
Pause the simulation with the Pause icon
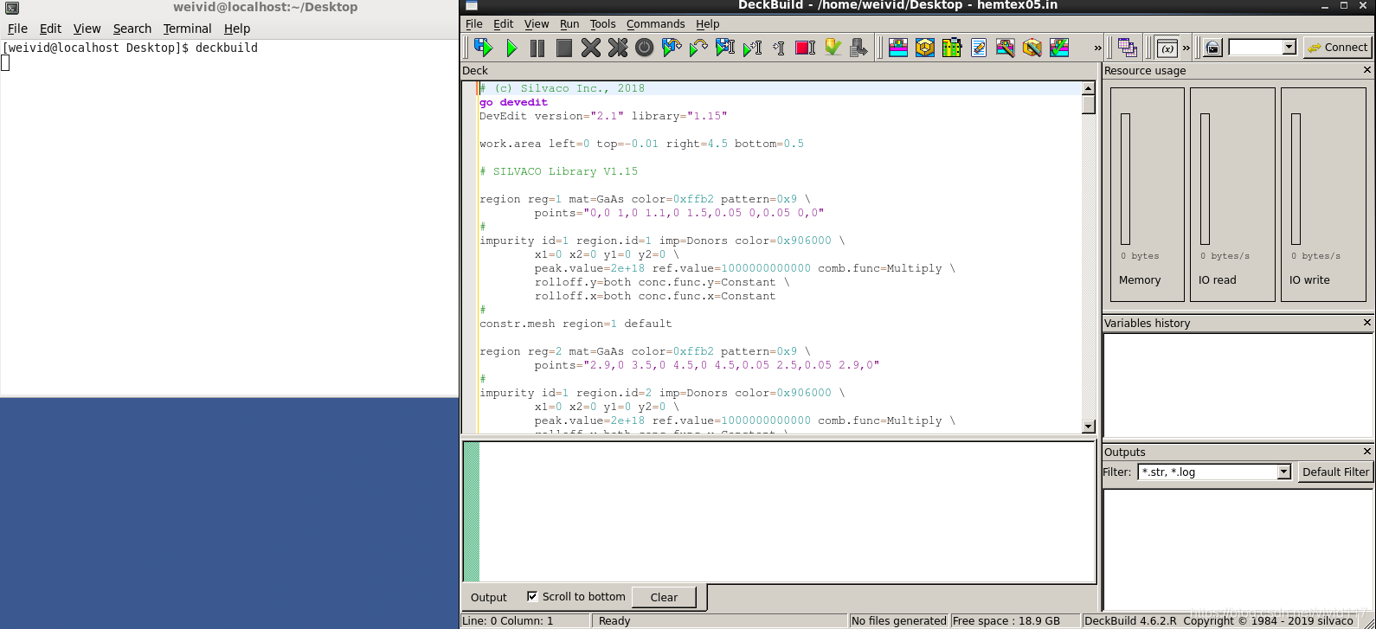click(x=537, y=48)
